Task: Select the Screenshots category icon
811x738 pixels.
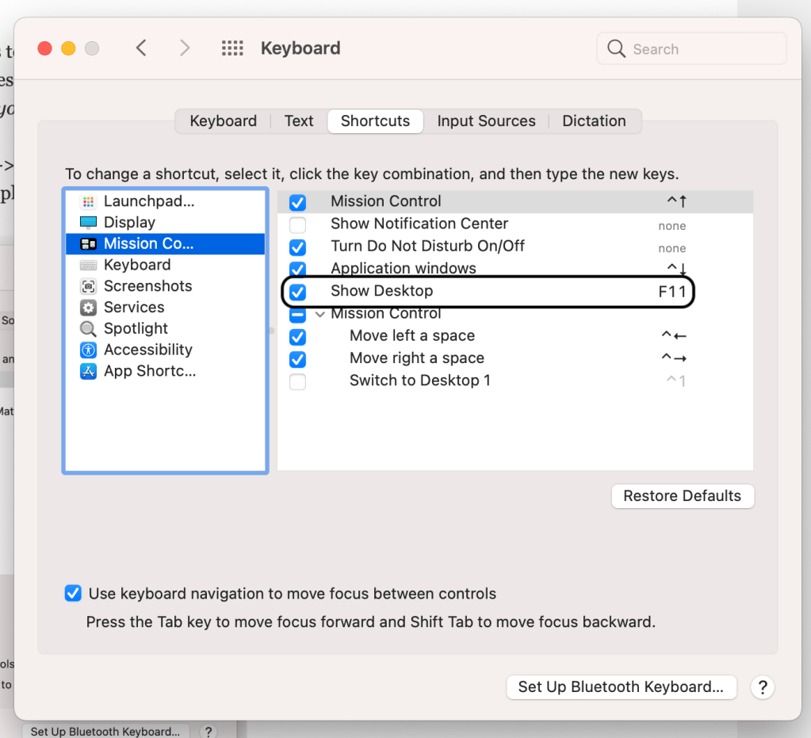Action: [89, 286]
